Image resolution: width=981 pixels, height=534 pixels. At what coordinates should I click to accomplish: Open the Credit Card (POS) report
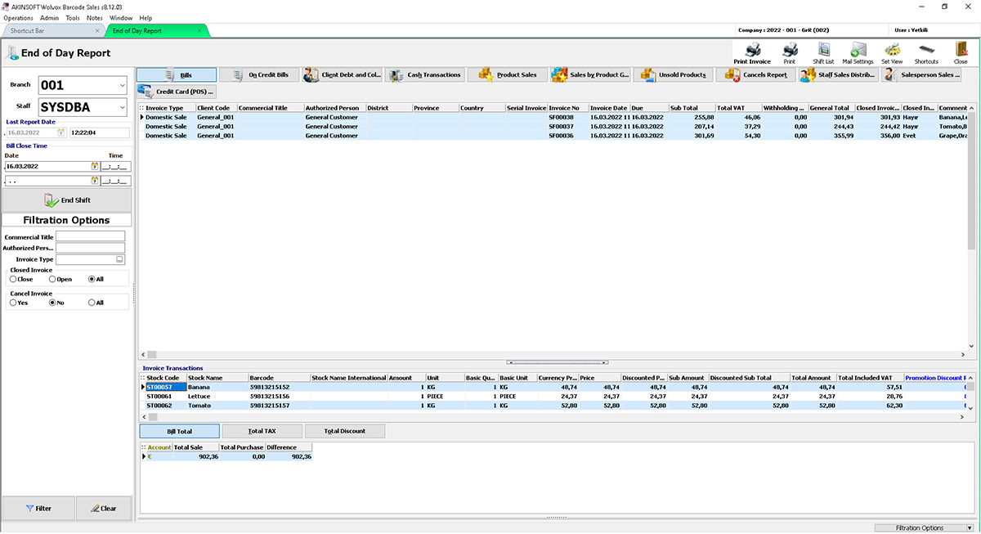coord(177,92)
